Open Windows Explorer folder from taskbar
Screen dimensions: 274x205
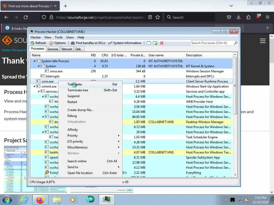point(57,200)
